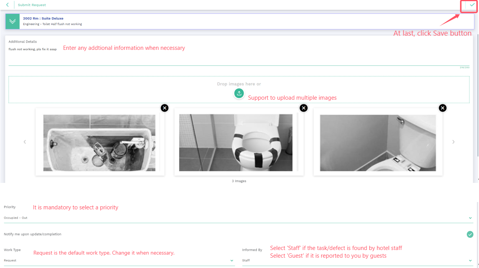
Task: Remove the toilet corner image
Action: pyautogui.click(x=443, y=108)
